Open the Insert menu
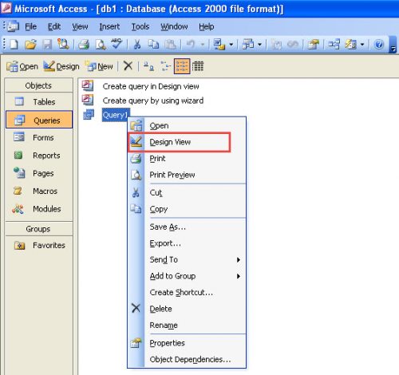 (109, 26)
